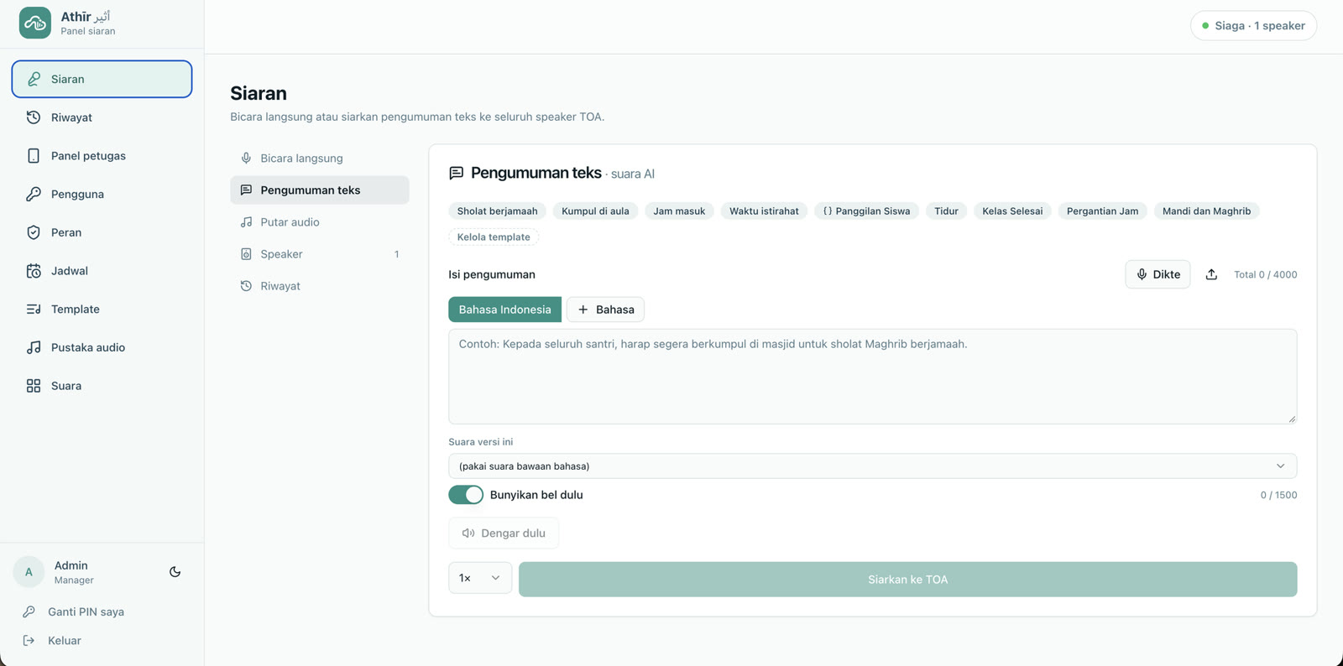The image size is (1343, 666).
Task: Click the Dengar dulu preview button
Action: [x=504, y=533]
